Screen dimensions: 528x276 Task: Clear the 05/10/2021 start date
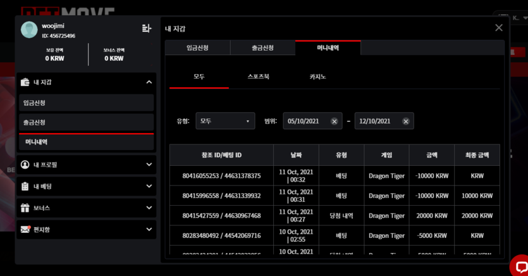(x=334, y=122)
